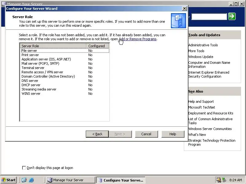Click the Back button
The height and width of the screenshot is (184, 246).
pos(97,134)
